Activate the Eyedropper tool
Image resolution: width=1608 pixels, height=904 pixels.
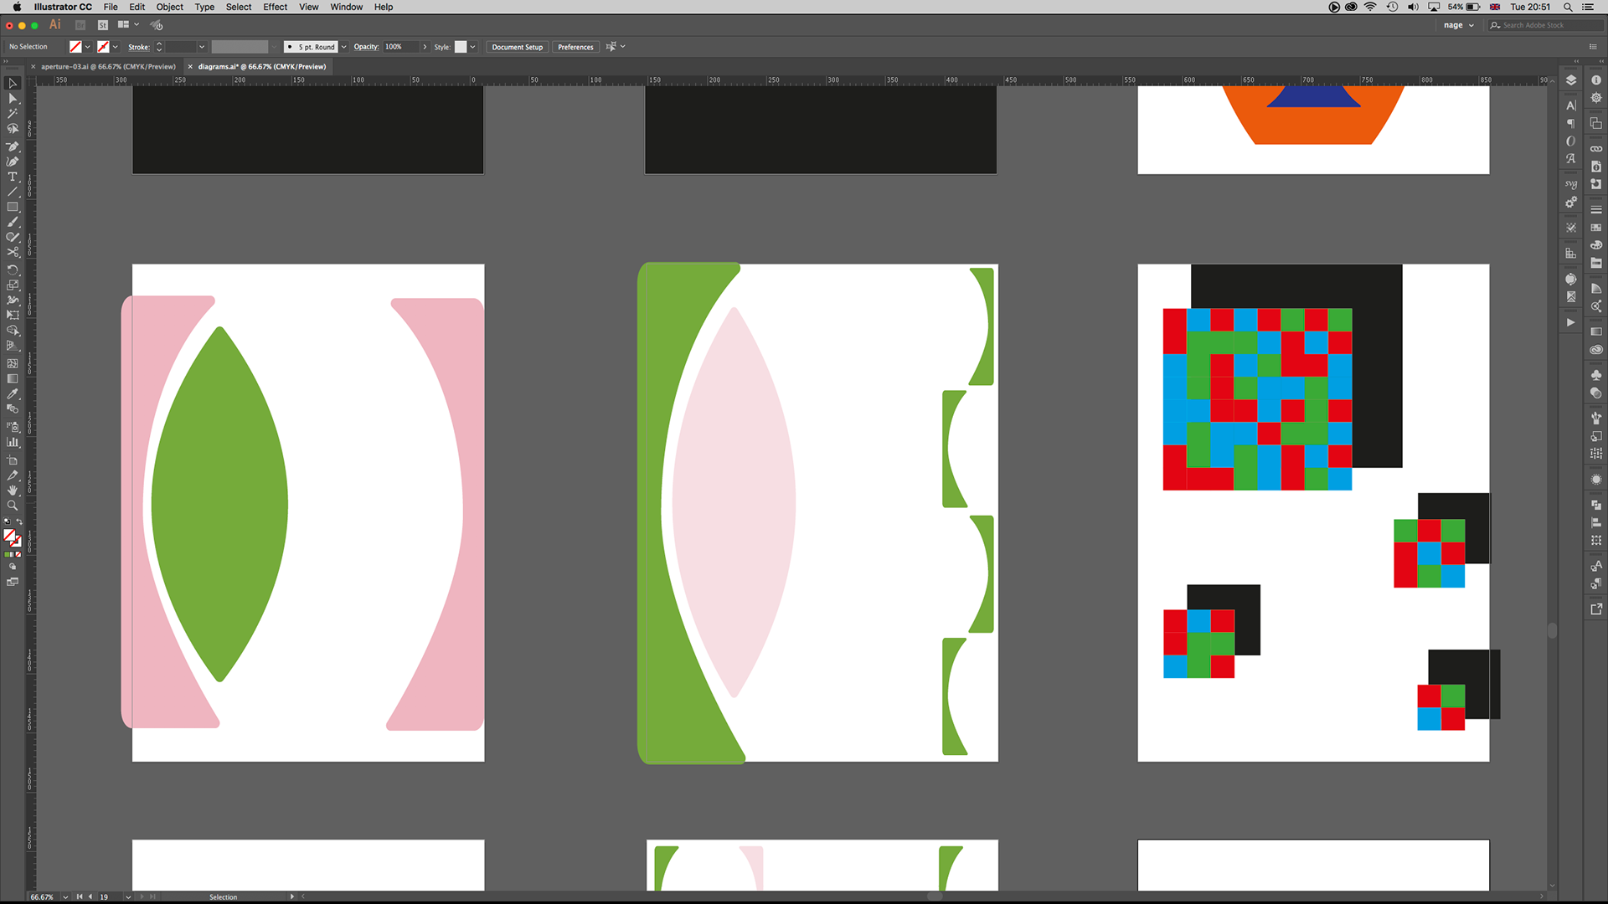13,393
